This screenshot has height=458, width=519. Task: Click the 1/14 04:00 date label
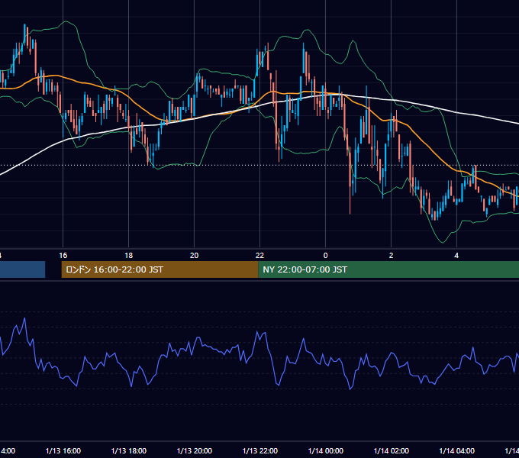pyautogui.click(x=456, y=450)
